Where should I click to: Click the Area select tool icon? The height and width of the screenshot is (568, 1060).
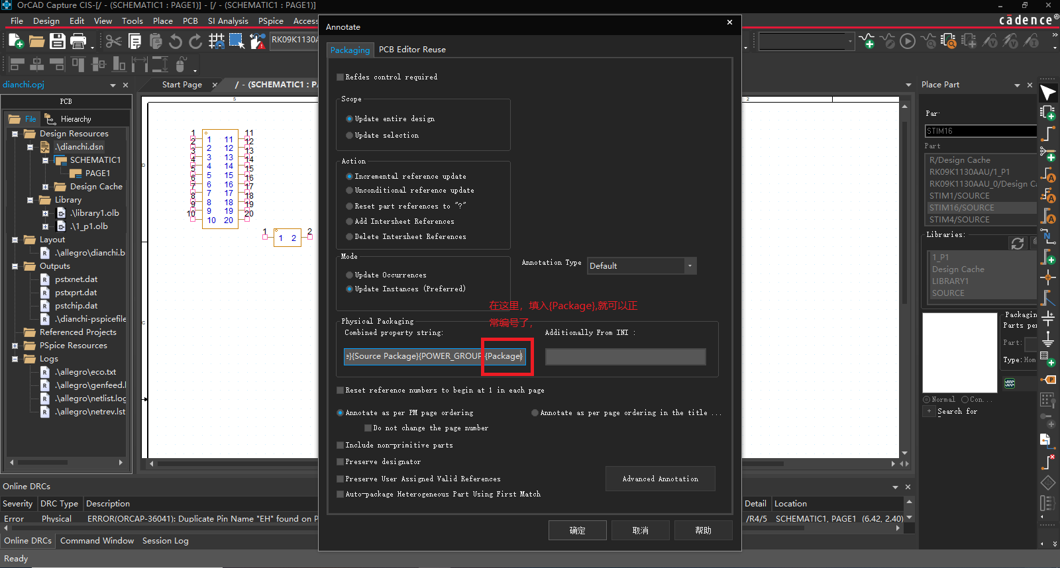click(237, 41)
